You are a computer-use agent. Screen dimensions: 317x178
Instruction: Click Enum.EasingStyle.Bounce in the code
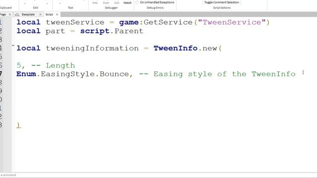click(72, 74)
